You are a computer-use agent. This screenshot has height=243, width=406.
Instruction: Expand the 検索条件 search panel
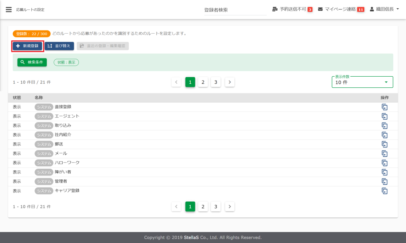click(x=32, y=62)
